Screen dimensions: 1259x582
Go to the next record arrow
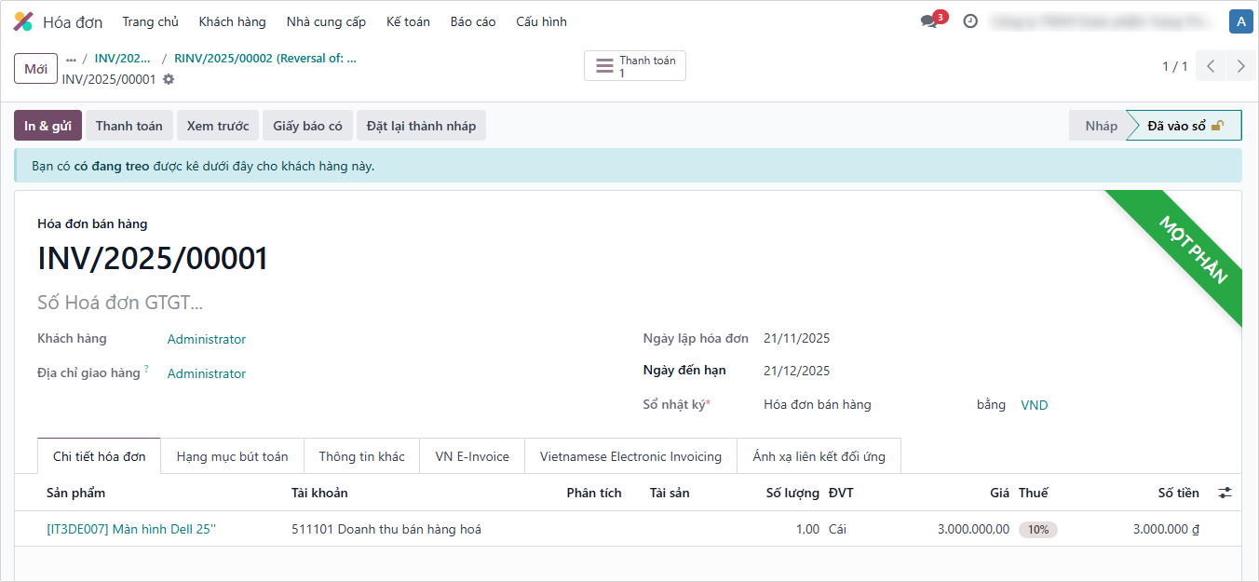pyautogui.click(x=1240, y=66)
